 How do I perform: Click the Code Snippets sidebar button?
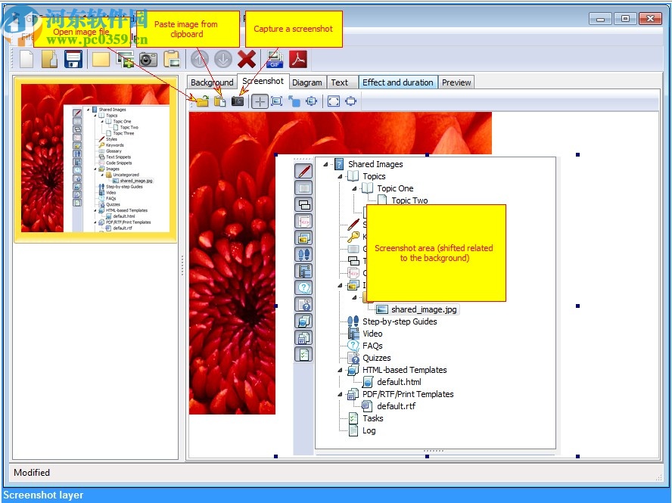303,222
